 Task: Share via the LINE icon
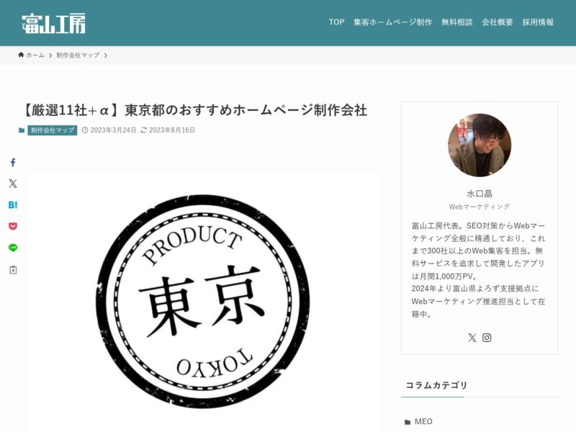pyautogui.click(x=13, y=248)
